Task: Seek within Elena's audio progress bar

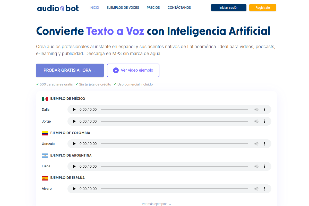Action: (x=174, y=166)
